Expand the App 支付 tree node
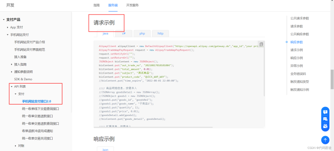The image size is (334, 151). pos(8,27)
